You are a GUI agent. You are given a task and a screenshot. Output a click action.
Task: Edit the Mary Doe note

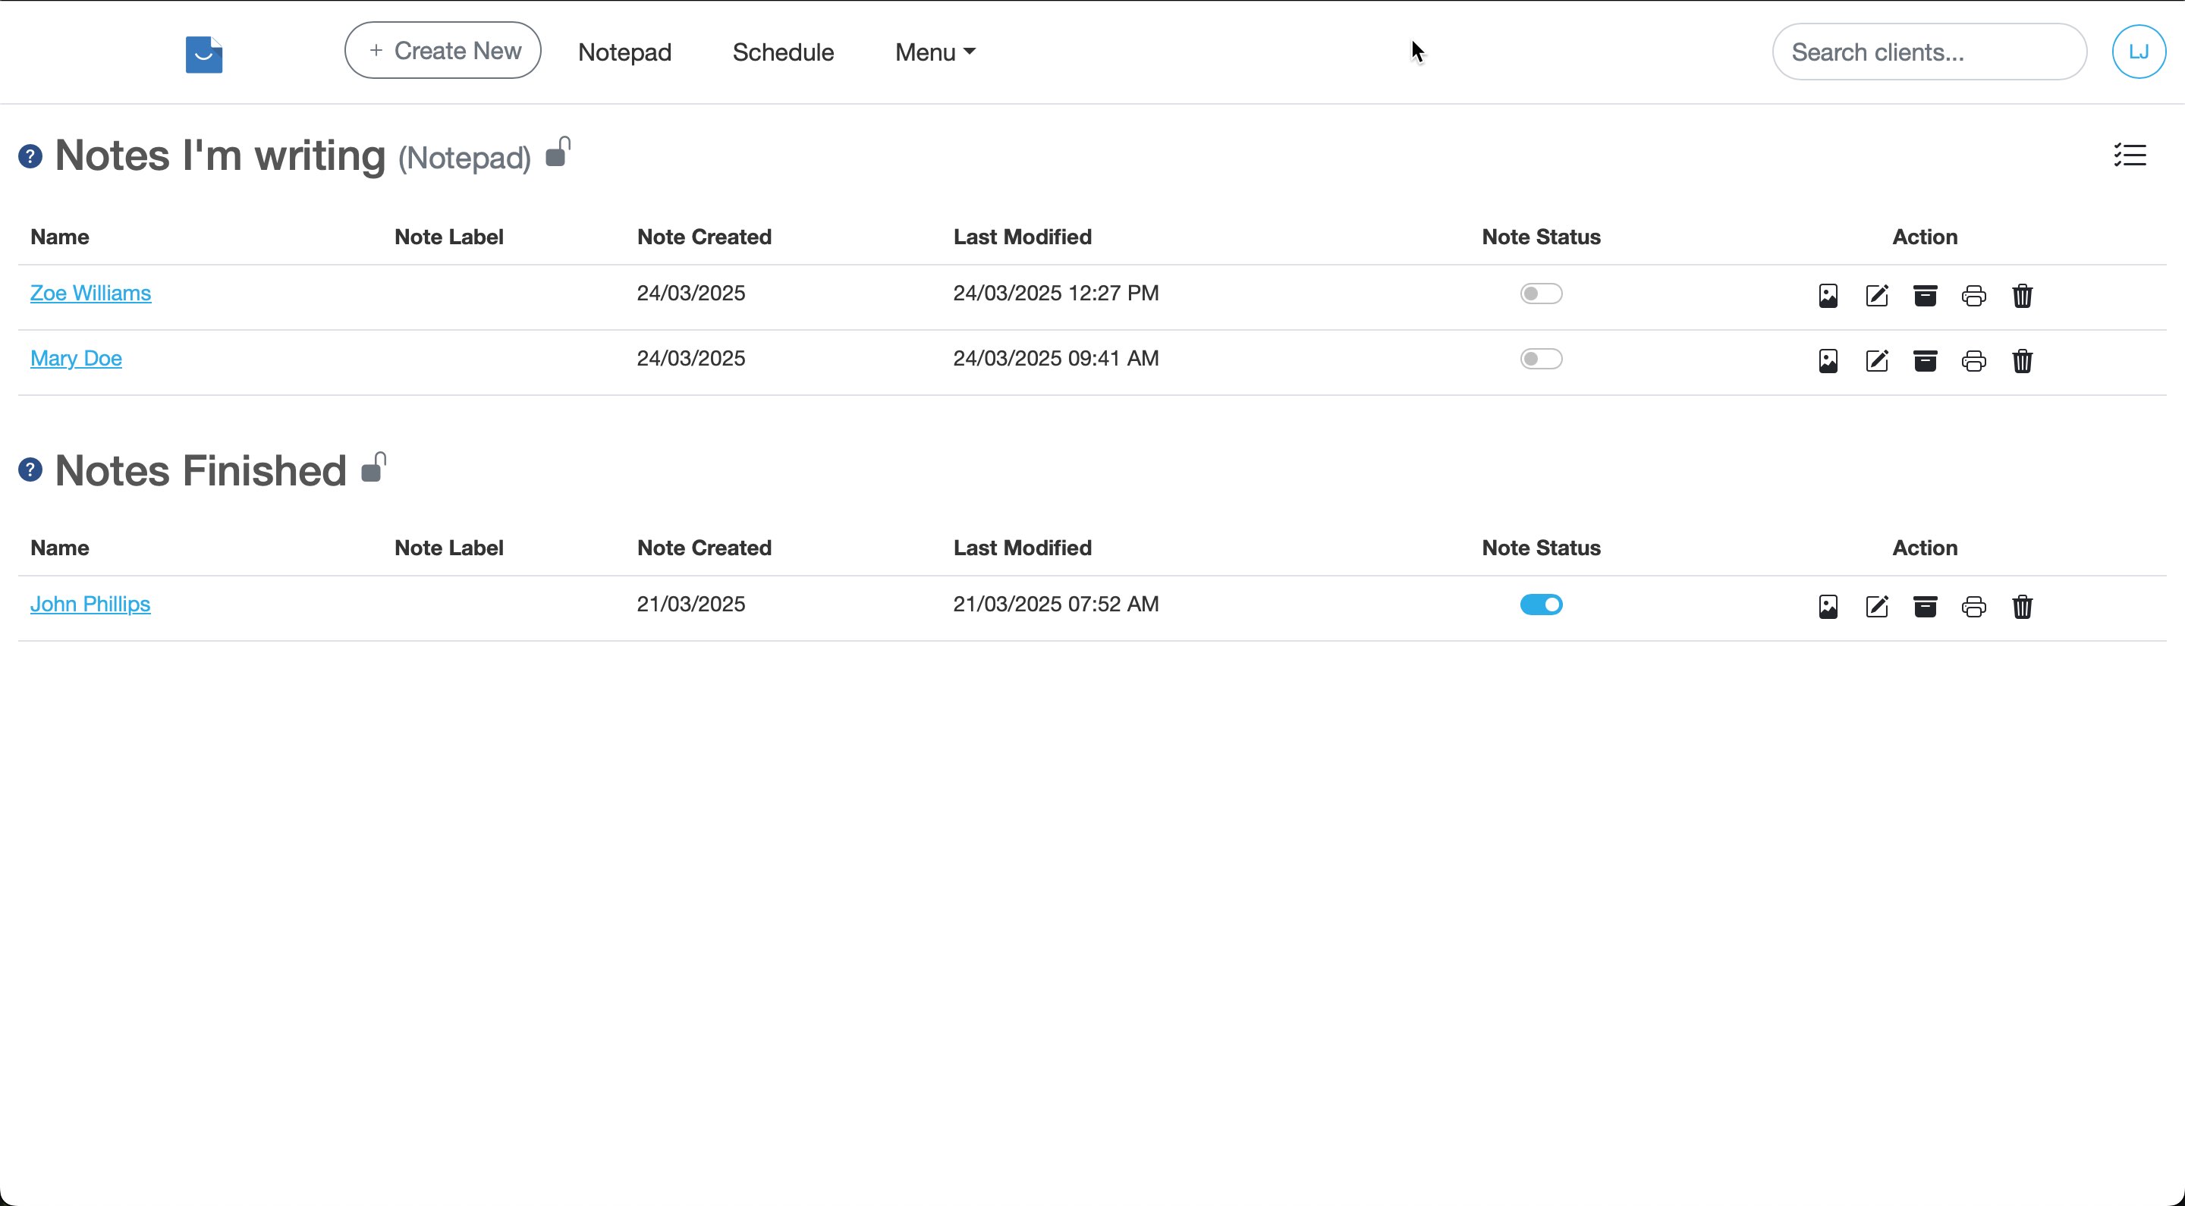pos(1877,360)
